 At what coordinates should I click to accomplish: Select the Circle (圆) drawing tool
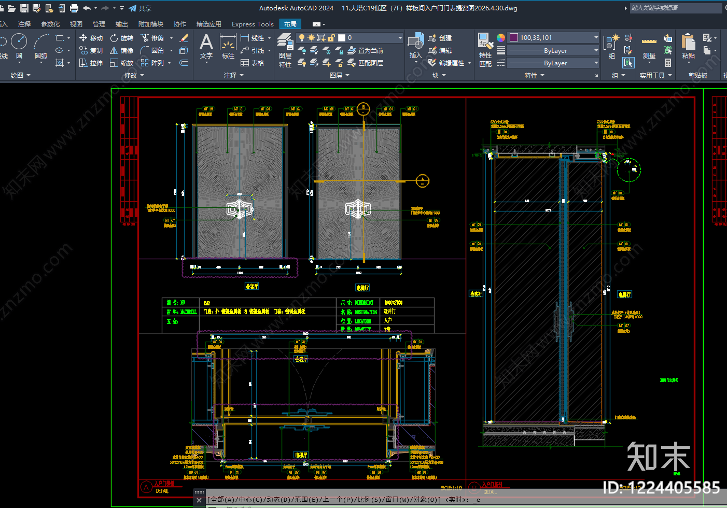tap(19, 46)
